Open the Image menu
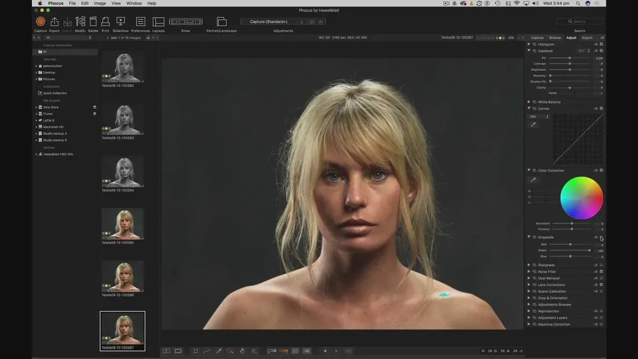638x359 pixels. (100, 3)
